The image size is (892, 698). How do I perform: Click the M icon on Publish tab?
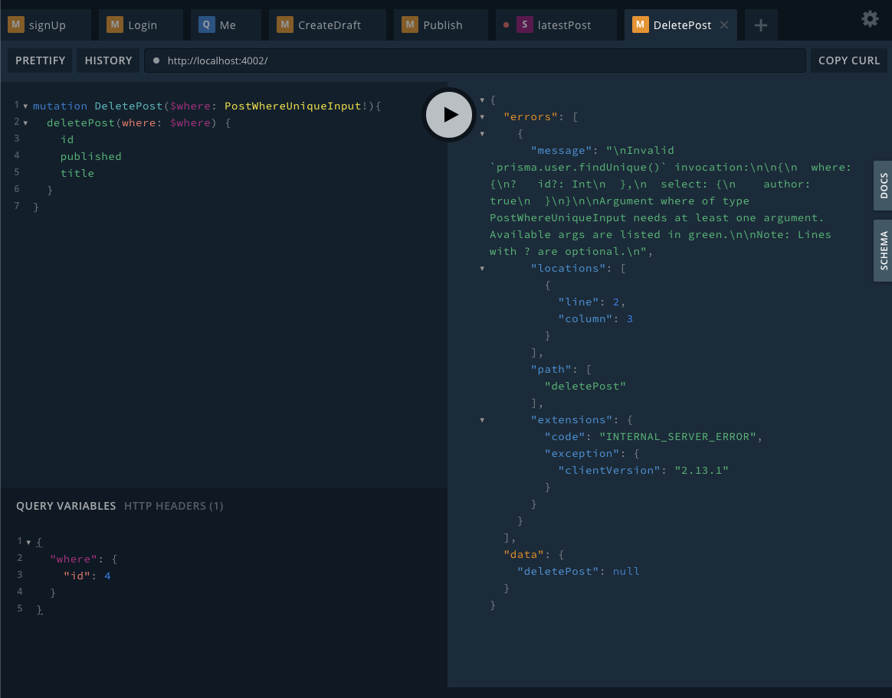click(x=409, y=24)
